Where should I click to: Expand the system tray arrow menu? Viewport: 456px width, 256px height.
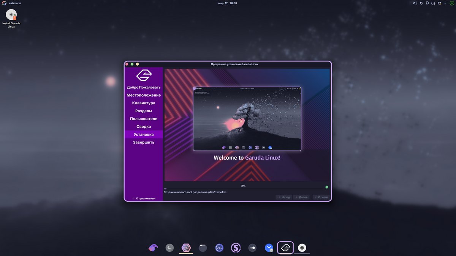445,3
